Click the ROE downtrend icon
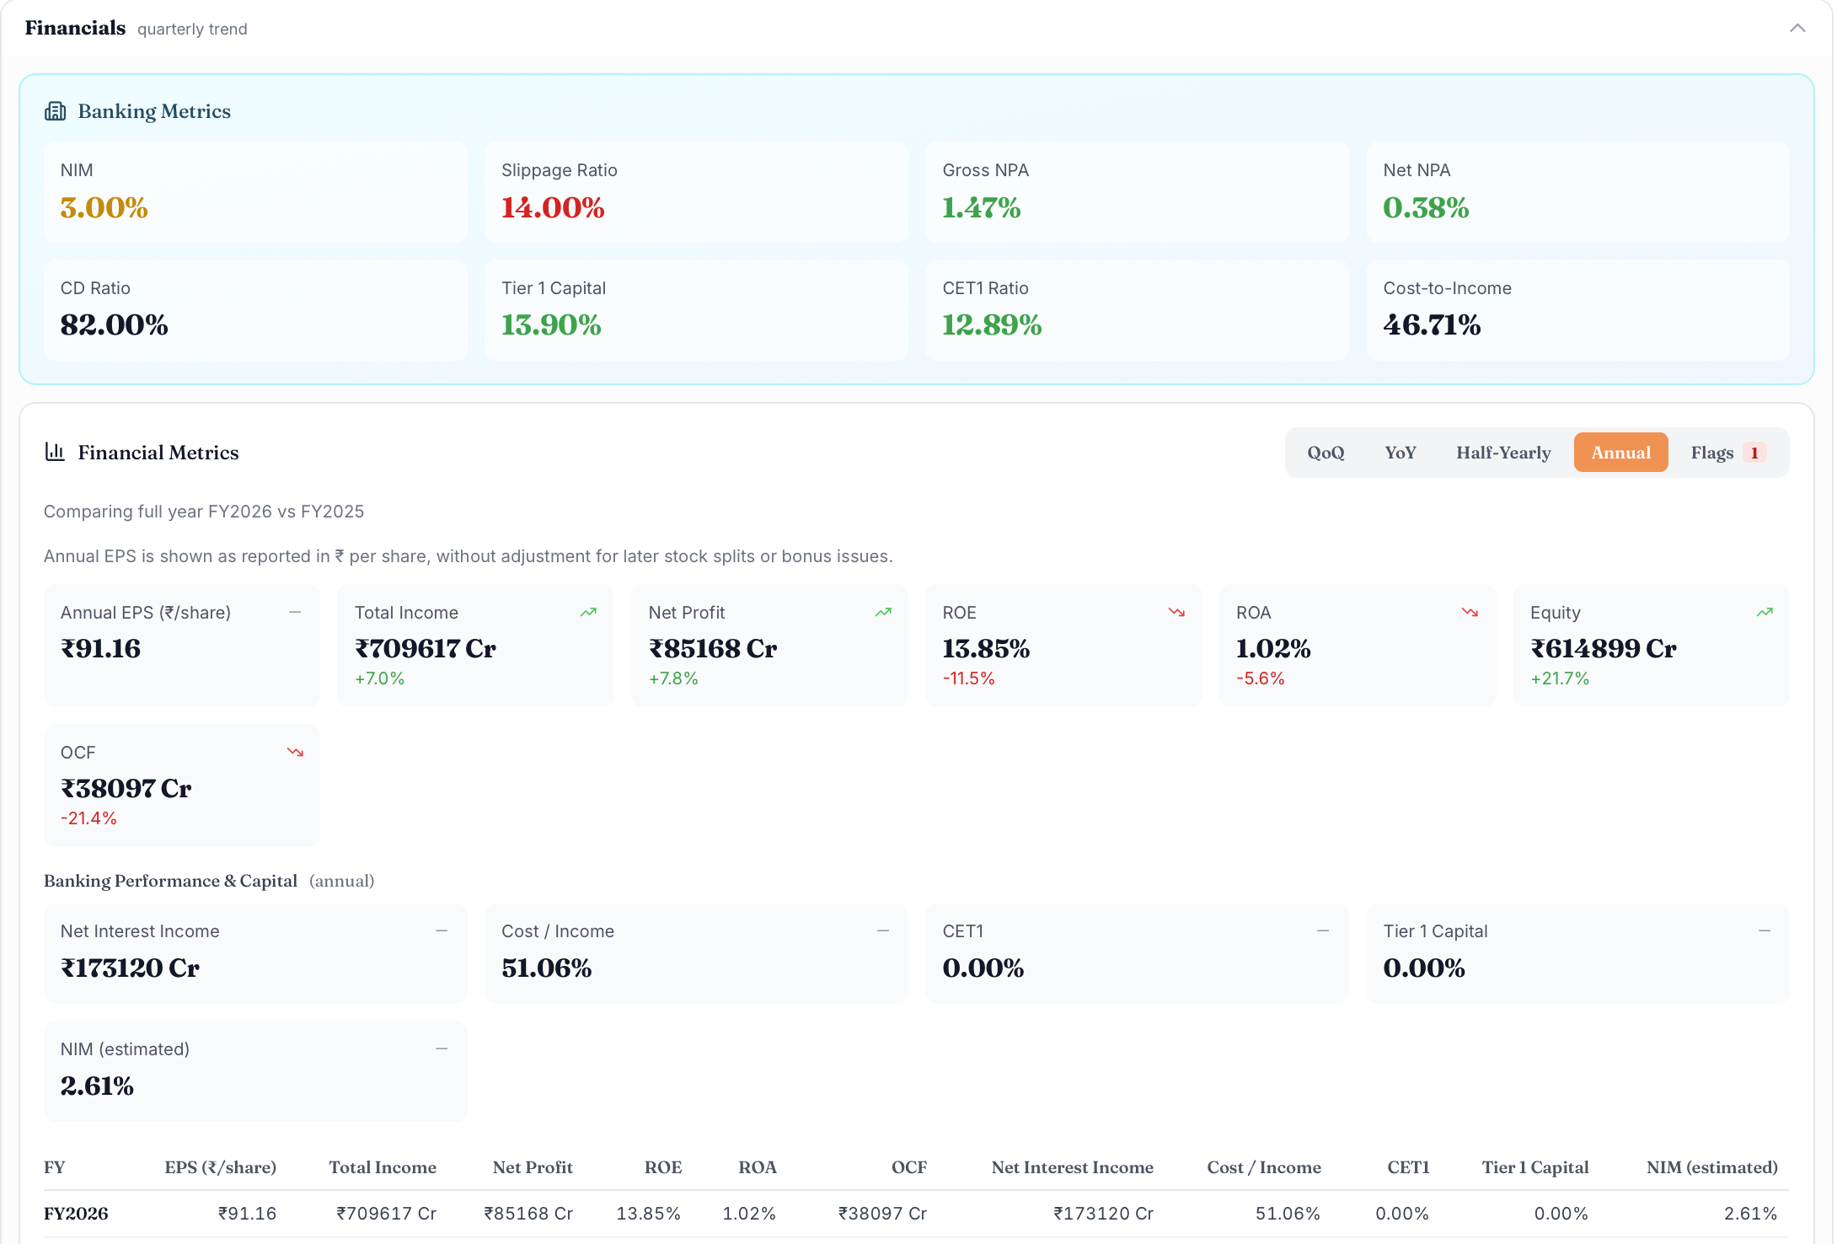 tap(1176, 613)
